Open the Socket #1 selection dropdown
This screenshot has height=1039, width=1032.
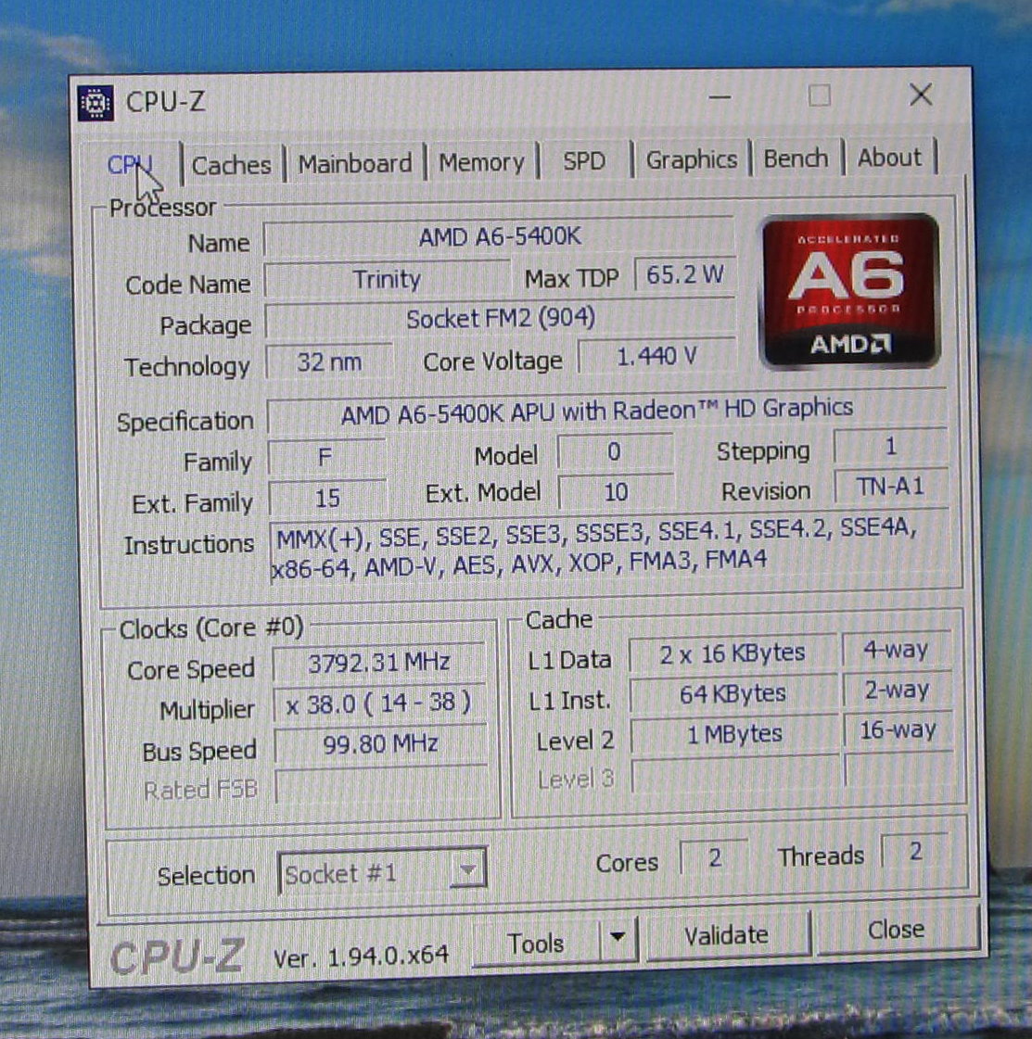(x=382, y=872)
